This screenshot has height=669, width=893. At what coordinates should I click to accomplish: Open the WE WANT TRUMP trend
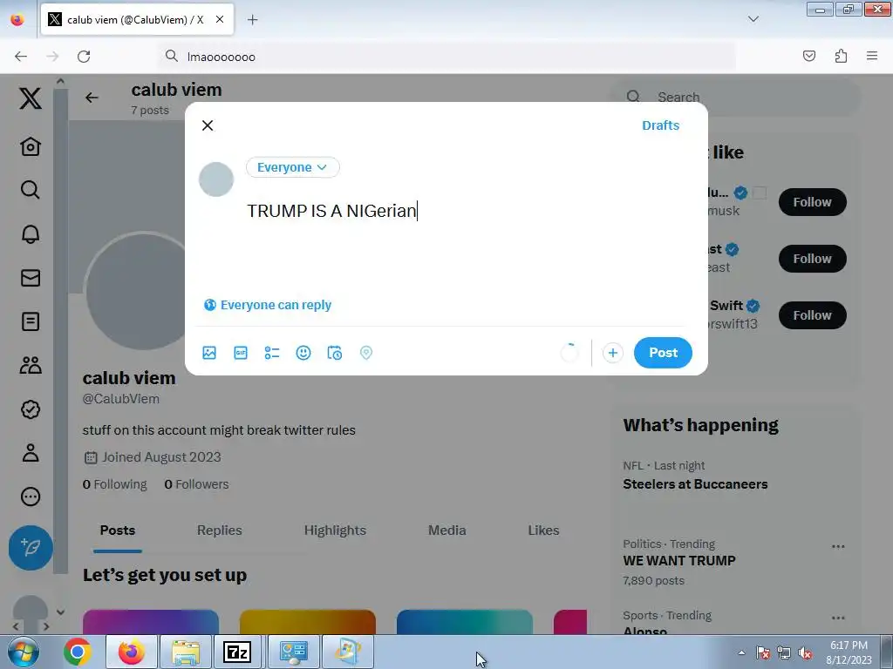coord(678,560)
